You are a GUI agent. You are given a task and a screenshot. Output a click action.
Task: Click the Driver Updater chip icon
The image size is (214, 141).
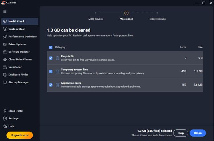coord(5,44)
